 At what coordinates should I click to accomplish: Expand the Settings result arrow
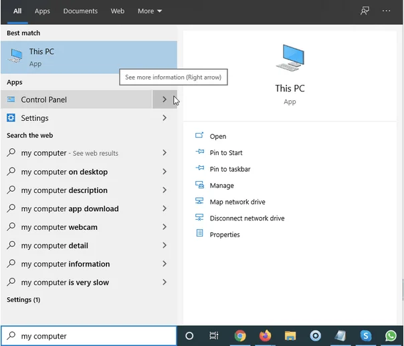165,118
